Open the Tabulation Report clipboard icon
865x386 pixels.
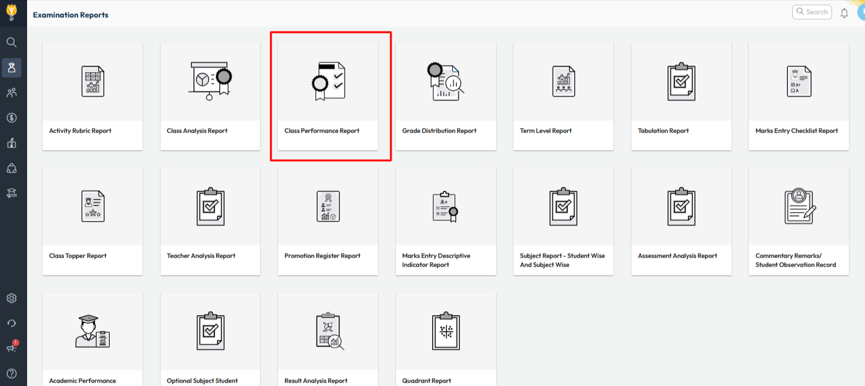click(681, 81)
